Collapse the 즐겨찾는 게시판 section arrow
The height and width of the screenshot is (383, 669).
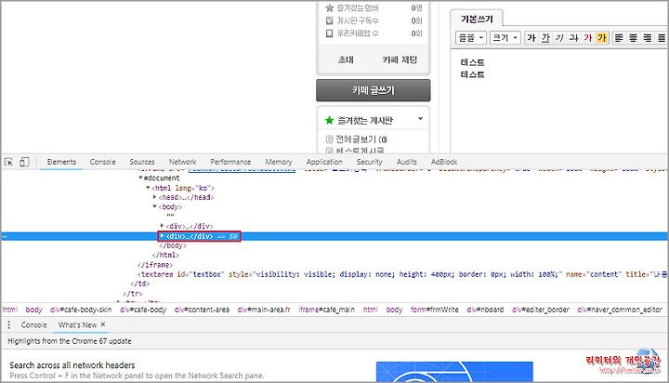[x=420, y=119]
